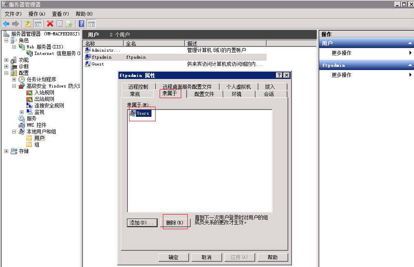Click the WMI control icon

click(22, 125)
